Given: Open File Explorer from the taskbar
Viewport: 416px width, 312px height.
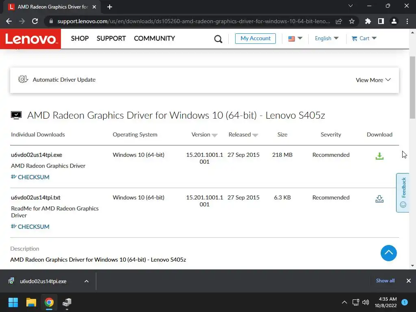Looking at the screenshot, I should tap(31, 302).
